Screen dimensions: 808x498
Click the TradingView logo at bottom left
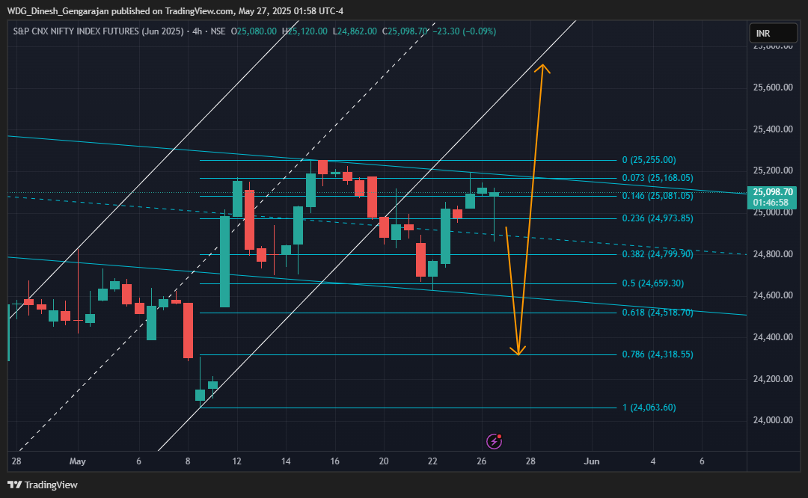pos(42,485)
